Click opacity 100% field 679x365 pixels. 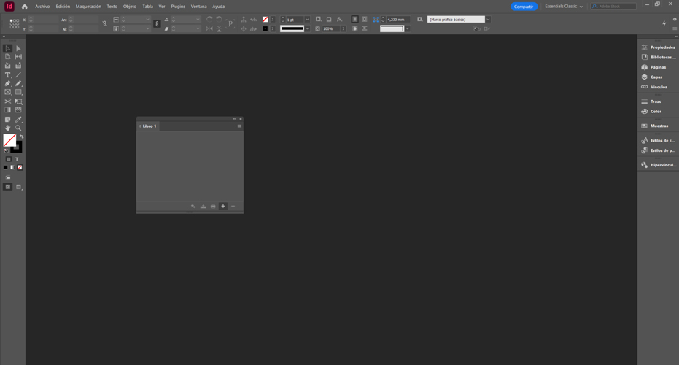click(330, 28)
